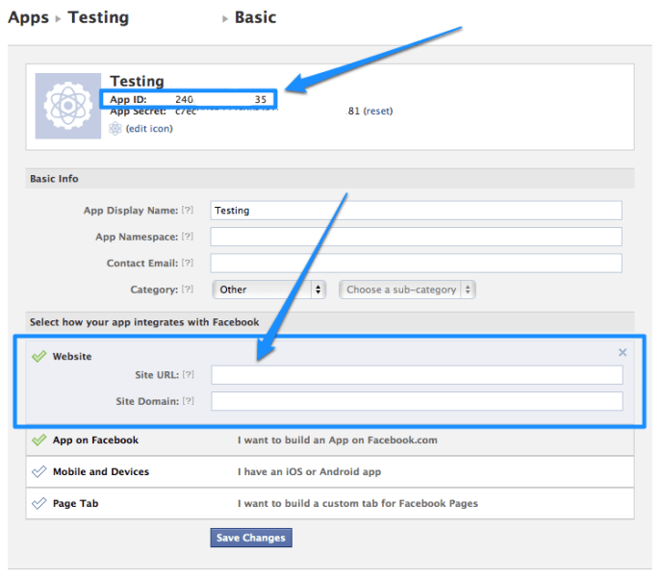Click the small gear icon beside edit icon
This screenshot has height=579, width=661.
pos(116,128)
